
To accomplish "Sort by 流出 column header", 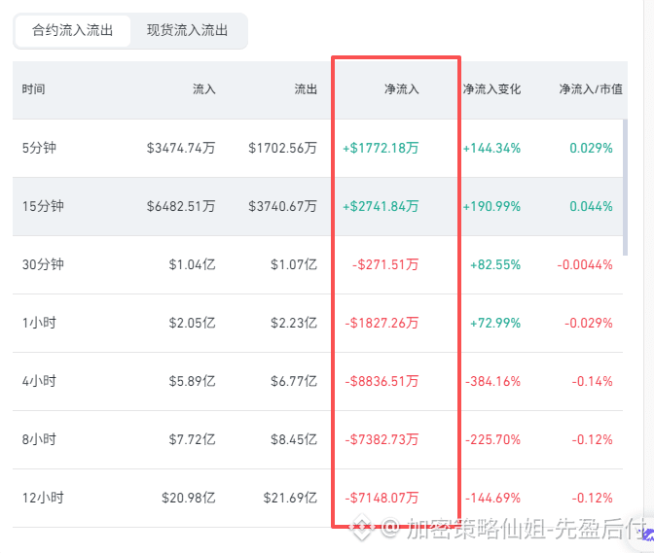I will [x=306, y=89].
